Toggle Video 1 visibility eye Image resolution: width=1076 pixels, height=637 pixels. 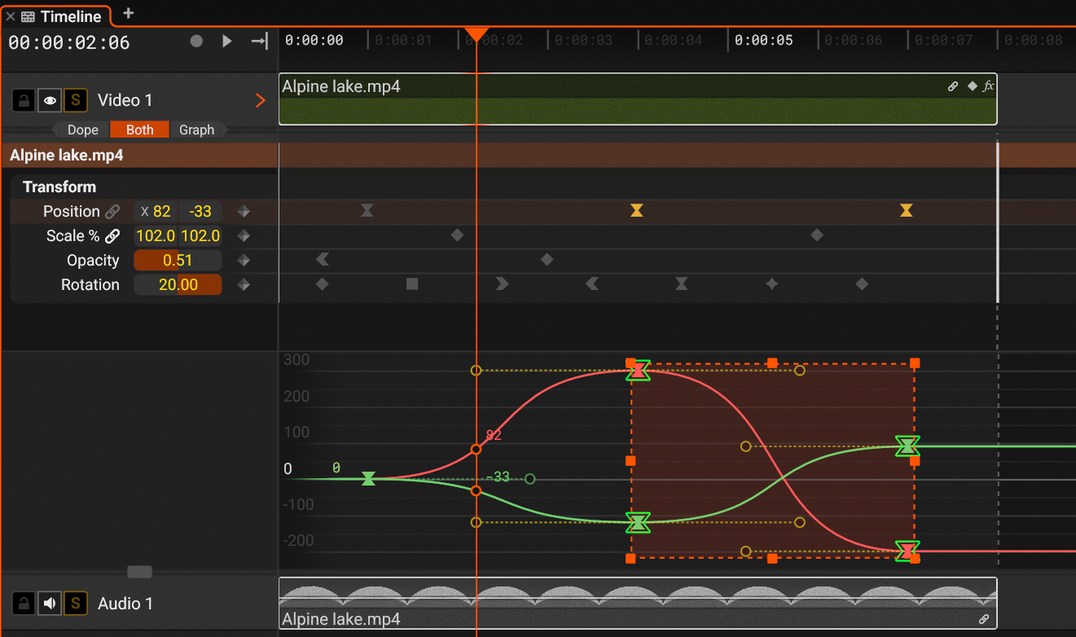51,100
